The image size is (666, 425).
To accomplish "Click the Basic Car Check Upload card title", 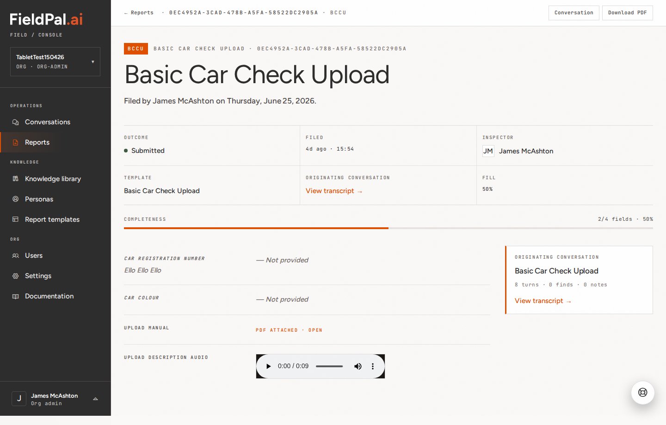I will 556,271.
